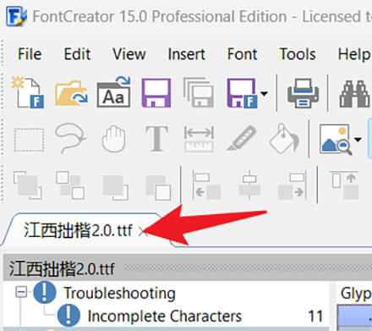Open an existing font file

tap(71, 92)
